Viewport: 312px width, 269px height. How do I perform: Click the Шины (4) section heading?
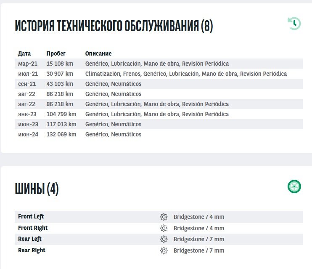37,189
